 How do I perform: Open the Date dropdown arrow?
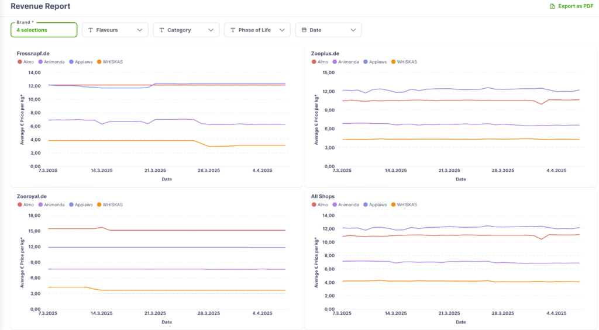(x=353, y=30)
